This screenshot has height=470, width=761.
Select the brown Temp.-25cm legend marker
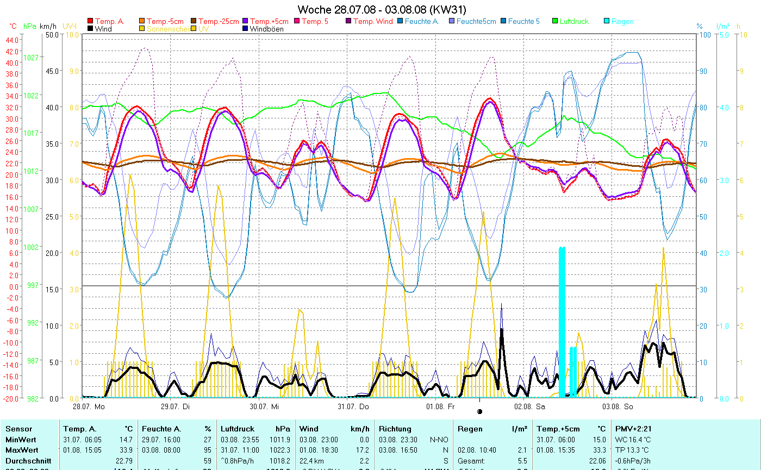point(194,22)
